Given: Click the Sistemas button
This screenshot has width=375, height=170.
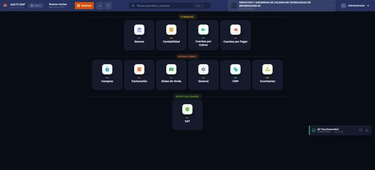Looking at the screenshot, I should tap(84, 6).
